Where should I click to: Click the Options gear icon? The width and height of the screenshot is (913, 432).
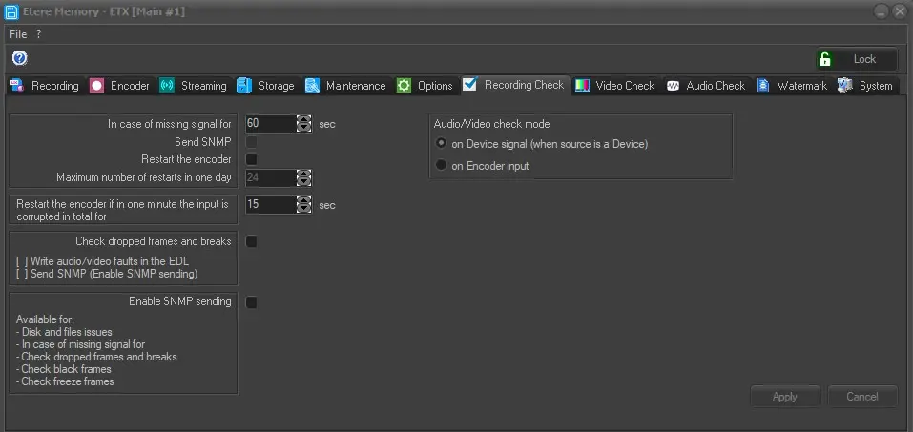coord(404,86)
